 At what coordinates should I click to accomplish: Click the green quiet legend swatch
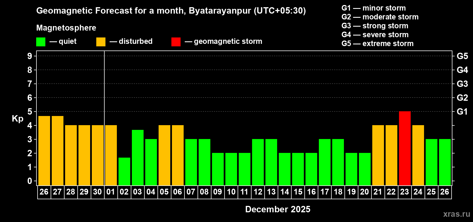[41, 42]
